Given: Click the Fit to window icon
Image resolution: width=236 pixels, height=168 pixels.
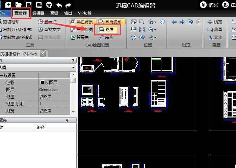Looking at the screenshot, I should click(x=142, y=29).
